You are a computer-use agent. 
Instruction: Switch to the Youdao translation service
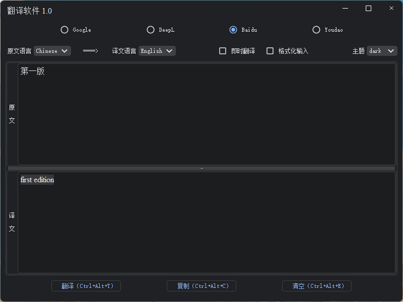(316, 30)
